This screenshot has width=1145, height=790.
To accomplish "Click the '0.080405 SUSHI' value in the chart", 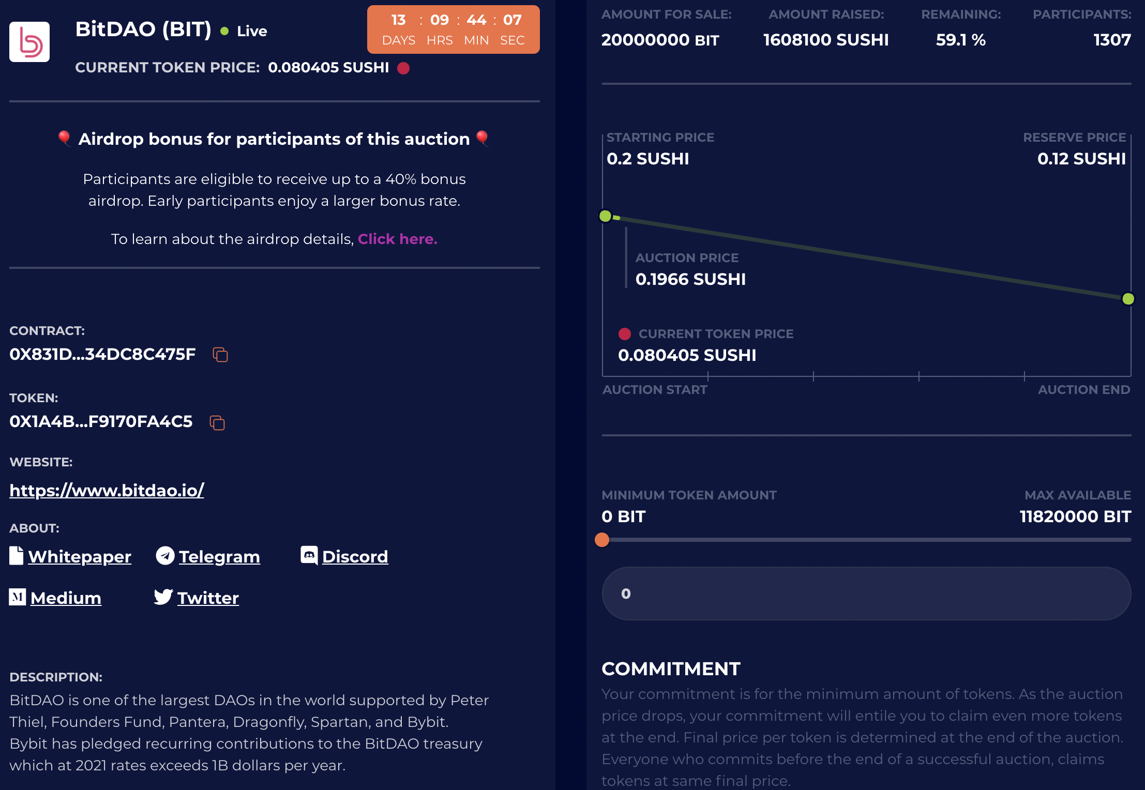I will 687,355.
